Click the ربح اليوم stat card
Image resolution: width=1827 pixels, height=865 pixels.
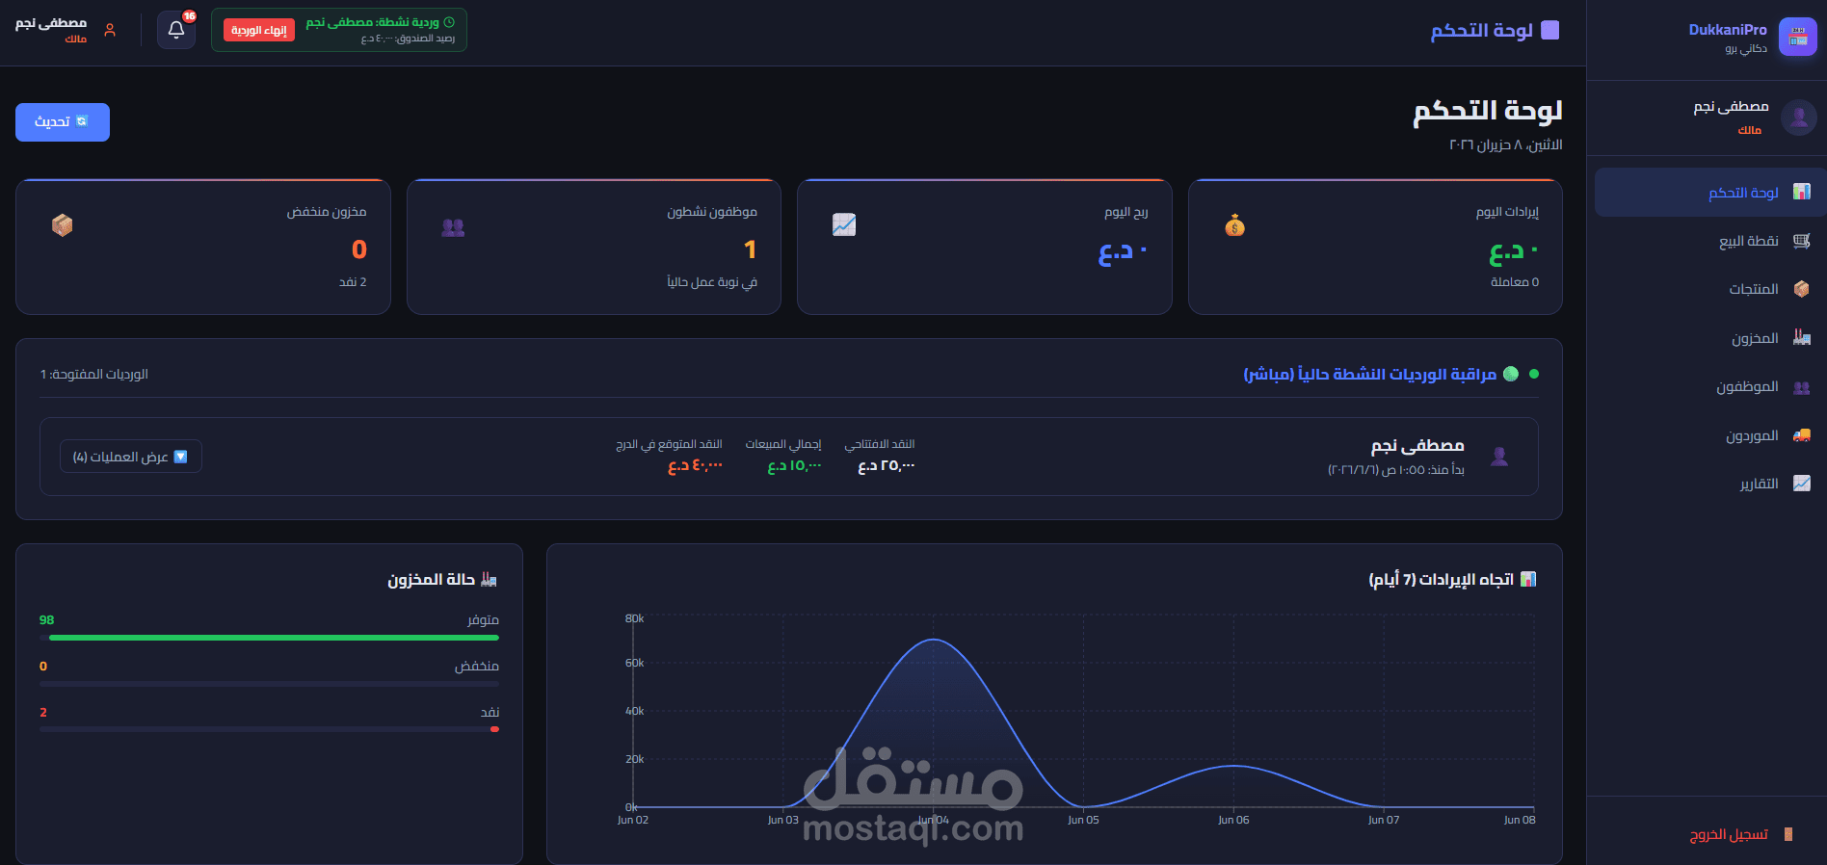985,247
